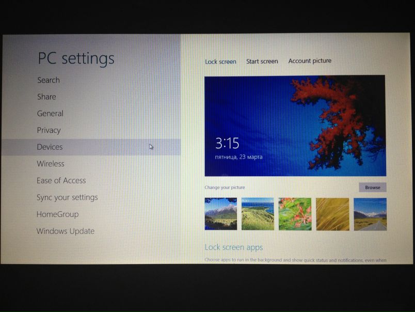The image size is (415, 312).
Task: Open Ease of Access settings
Action: tap(61, 181)
